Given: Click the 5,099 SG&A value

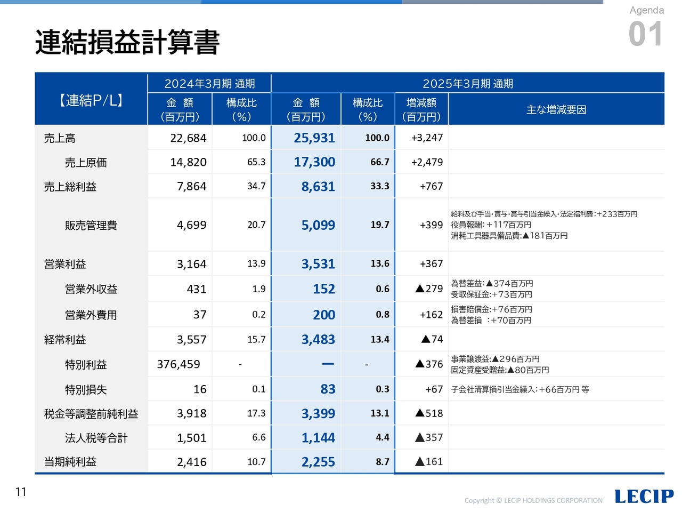Looking at the screenshot, I should point(318,225).
